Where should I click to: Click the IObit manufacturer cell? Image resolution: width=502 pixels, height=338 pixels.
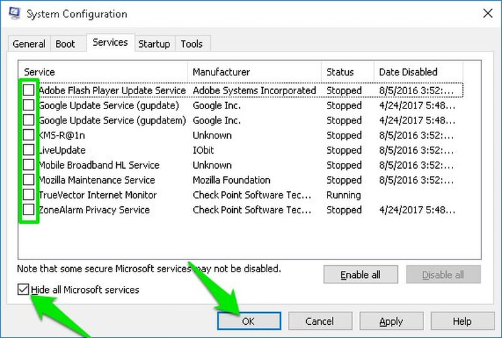point(203,150)
